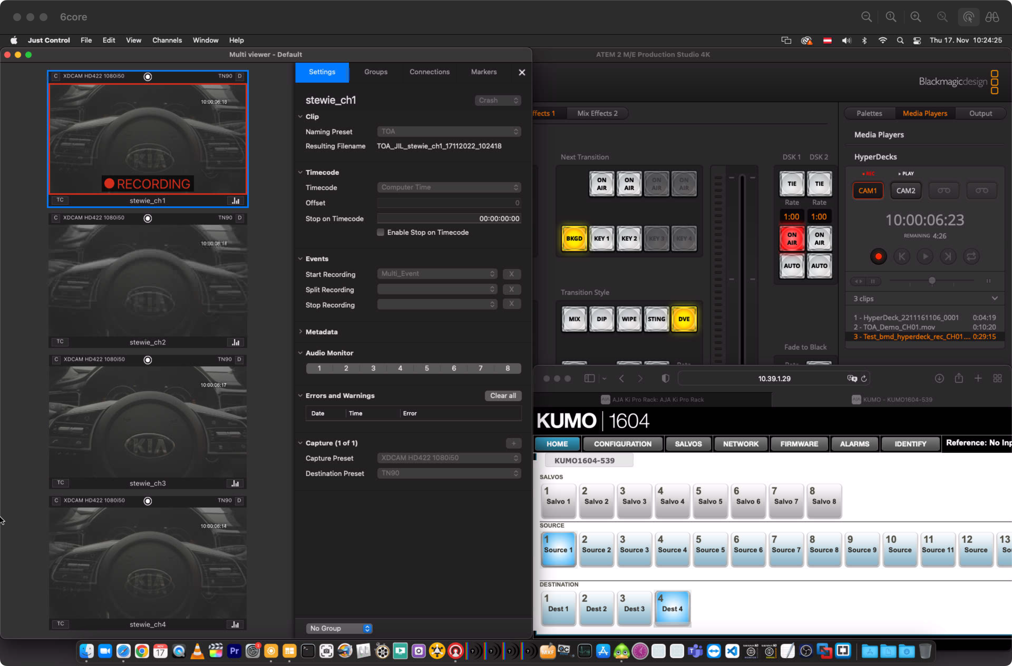Open VLC from the Dock
The width and height of the screenshot is (1012, 666).
[x=197, y=651]
